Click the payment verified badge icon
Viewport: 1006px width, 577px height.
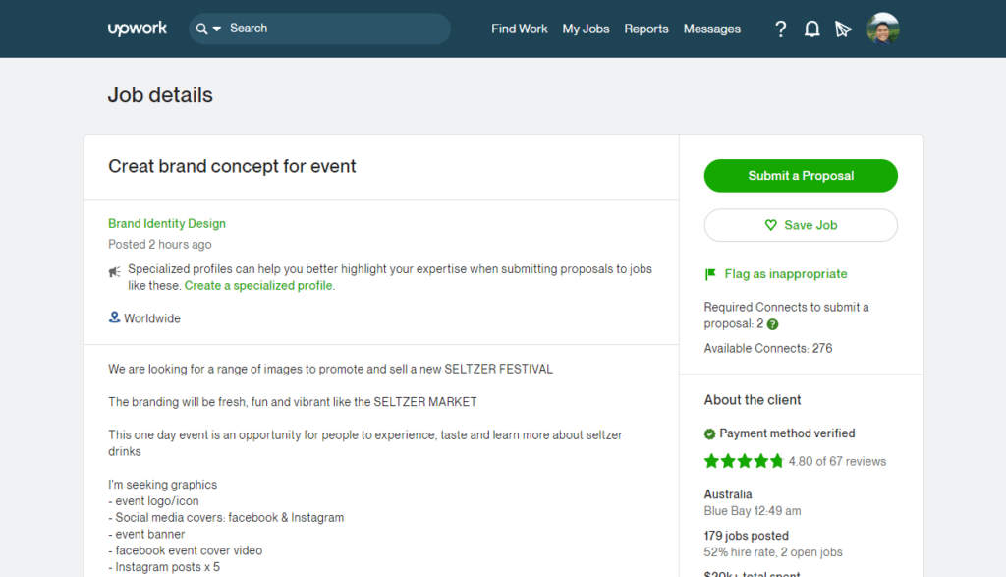(x=709, y=433)
